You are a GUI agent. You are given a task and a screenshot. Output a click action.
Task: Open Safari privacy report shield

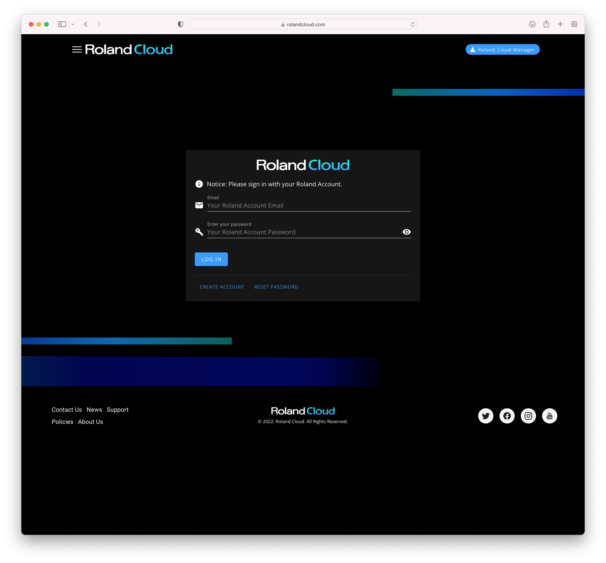(x=181, y=24)
